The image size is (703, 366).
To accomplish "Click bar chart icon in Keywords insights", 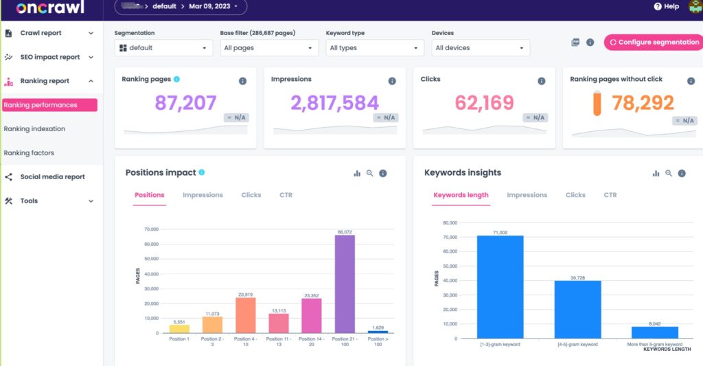I will (x=656, y=174).
